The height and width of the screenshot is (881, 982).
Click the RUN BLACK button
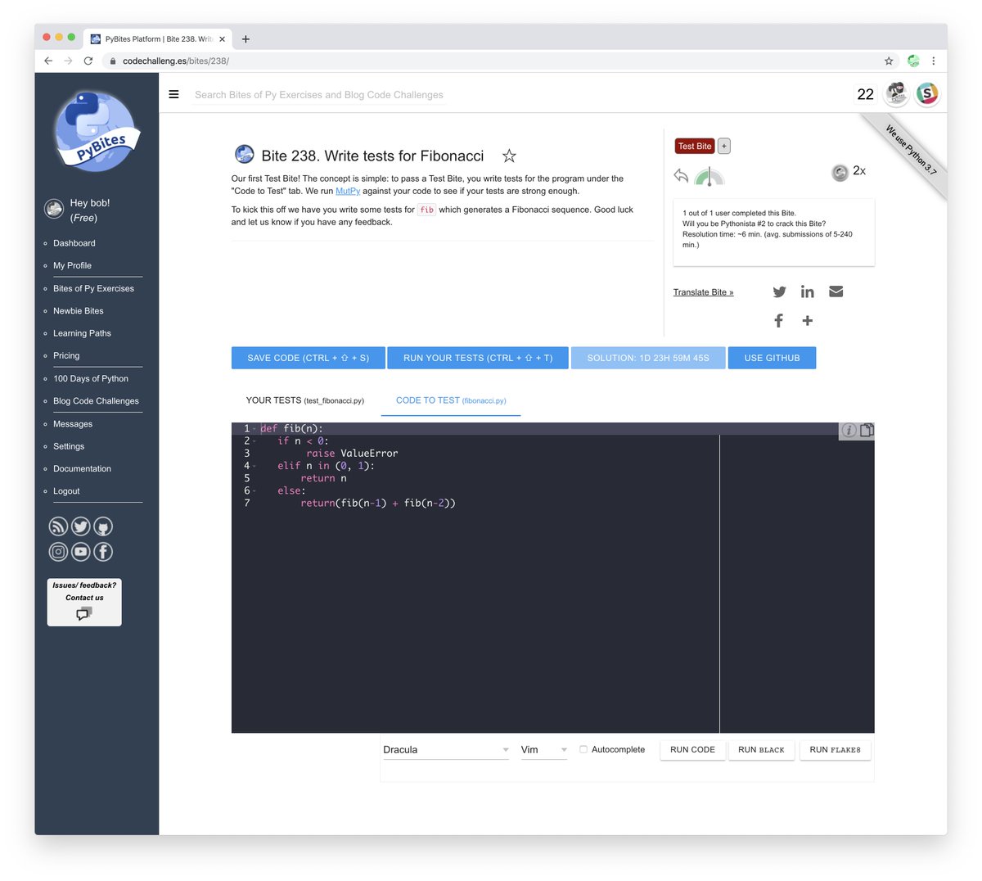[761, 750]
